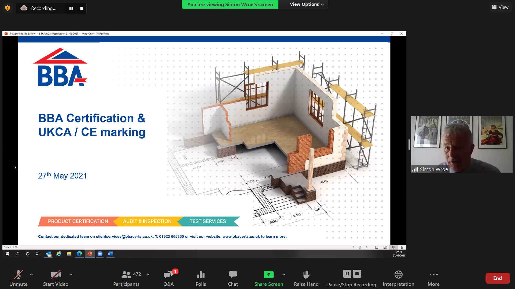515x289 pixels.
Task: Click the '27th May 2021' date text
Action: point(62,176)
